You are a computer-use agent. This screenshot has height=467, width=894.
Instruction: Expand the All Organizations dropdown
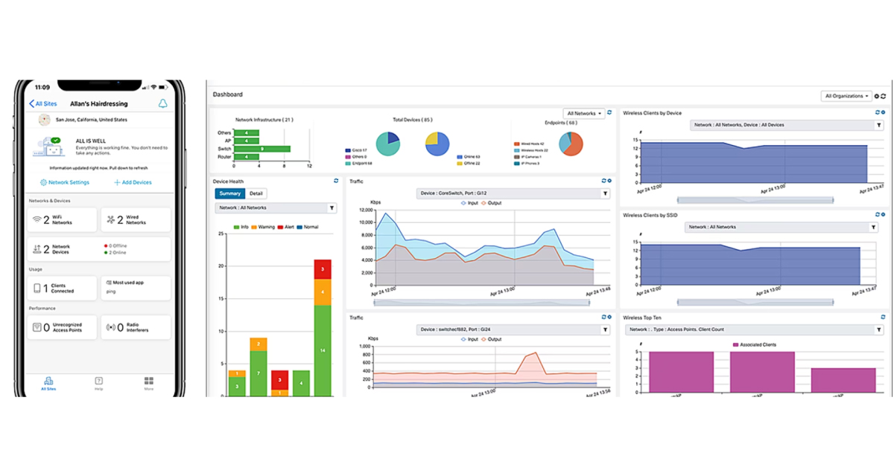click(846, 96)
